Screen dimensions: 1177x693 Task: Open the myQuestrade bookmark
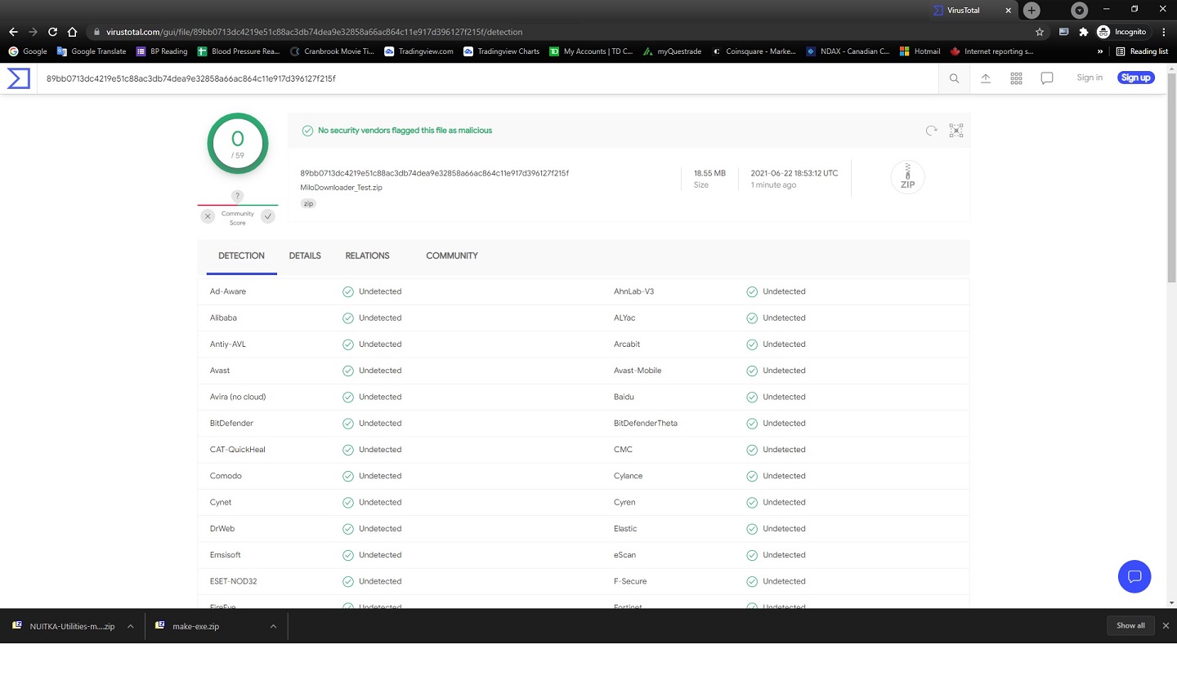click(x=672, y=51)
